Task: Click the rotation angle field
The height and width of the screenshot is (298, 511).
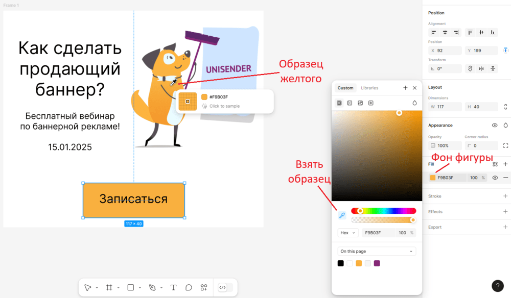Action: [445, 69]
